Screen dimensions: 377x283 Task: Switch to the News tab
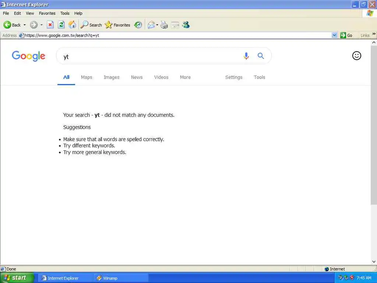click(x=137, y=77)
